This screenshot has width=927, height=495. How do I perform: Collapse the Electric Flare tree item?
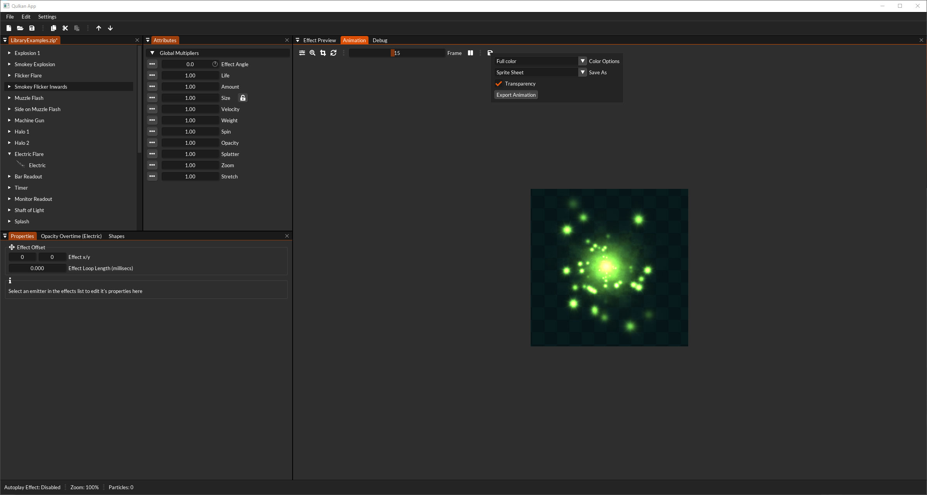click(x=10, y=154)
